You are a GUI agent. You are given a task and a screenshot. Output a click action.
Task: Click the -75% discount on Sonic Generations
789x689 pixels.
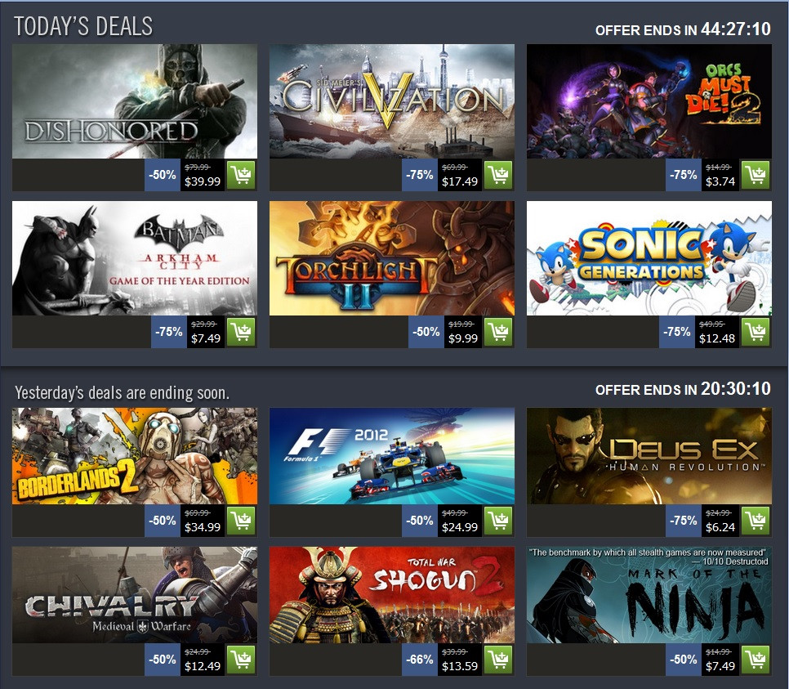coord(677,332)
